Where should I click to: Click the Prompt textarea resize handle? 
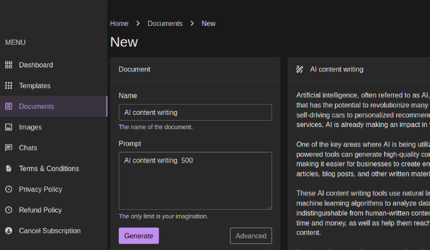tap(269, 207)
